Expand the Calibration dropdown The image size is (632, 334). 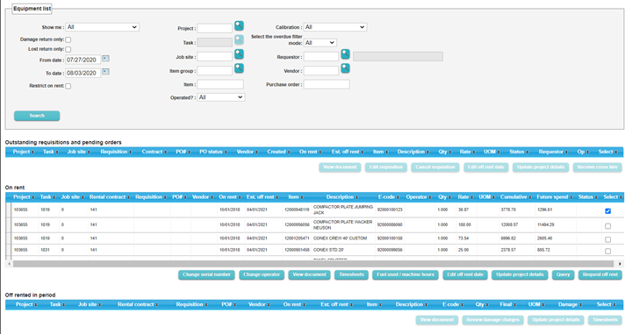pos(335,27)
